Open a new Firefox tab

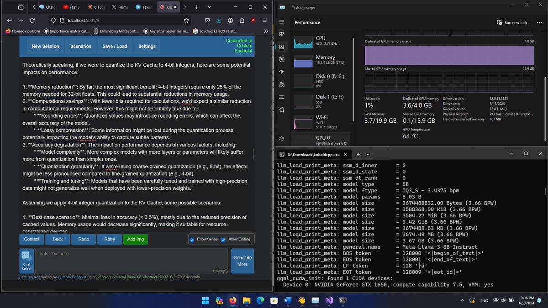[196, 7]
